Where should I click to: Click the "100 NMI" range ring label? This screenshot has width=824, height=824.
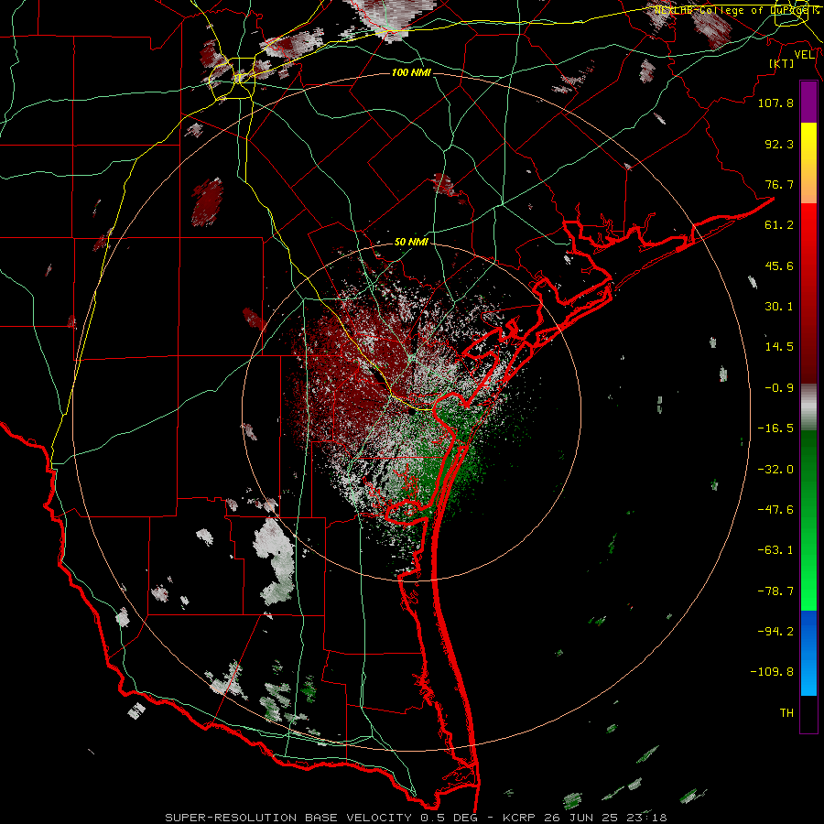pos(411,72)
